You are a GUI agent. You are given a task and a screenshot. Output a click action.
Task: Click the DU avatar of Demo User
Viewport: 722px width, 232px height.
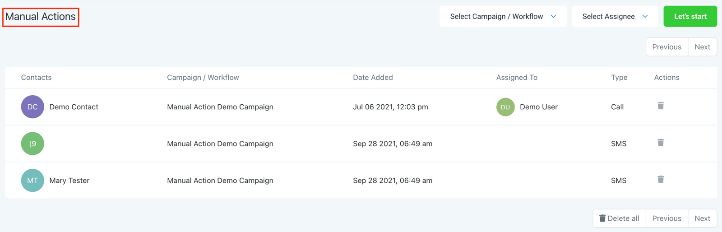[x=505, y=107]
